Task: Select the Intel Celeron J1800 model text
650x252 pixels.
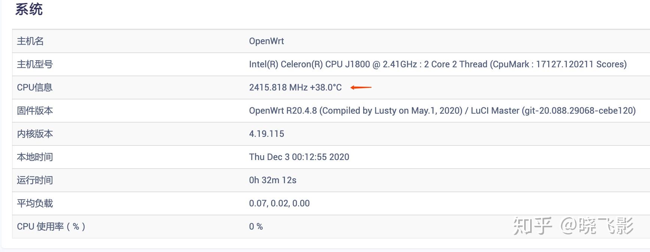Action: pos(437,64)
